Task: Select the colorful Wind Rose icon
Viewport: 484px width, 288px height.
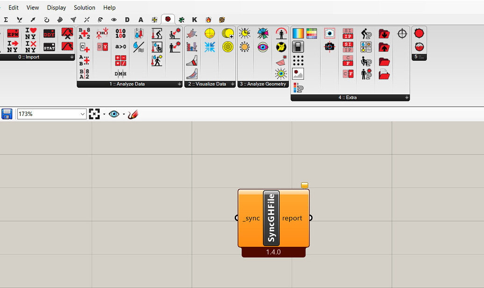Action: coord(263,32)
